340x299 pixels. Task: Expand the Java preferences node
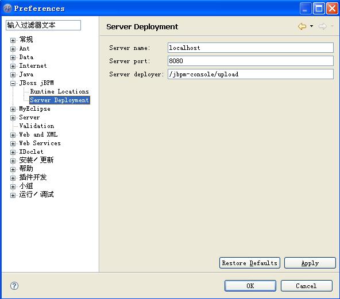[13, 75]
